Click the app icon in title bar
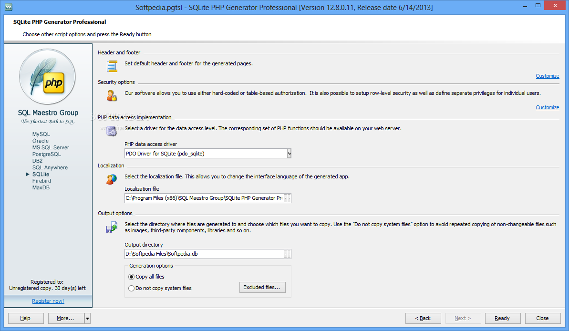Viewport: 569px width, 331px height. [x=8, y=7]
